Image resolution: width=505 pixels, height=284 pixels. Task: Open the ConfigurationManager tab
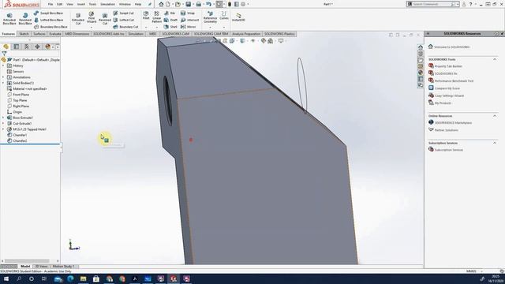tap(27, 47)
